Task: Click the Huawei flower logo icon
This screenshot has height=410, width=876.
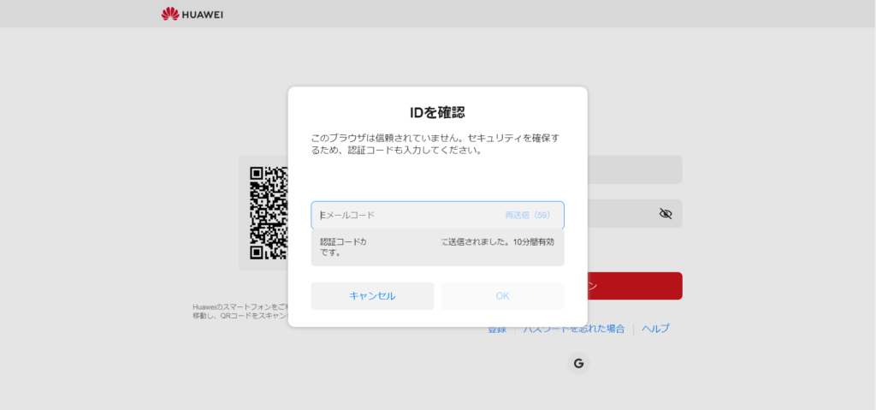Action: pyautogui.click(x=170, y=14)
